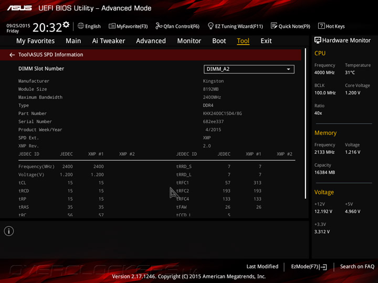The image size is (378, 283).
Task: Open the Boot tab
Action: [219, 41]
